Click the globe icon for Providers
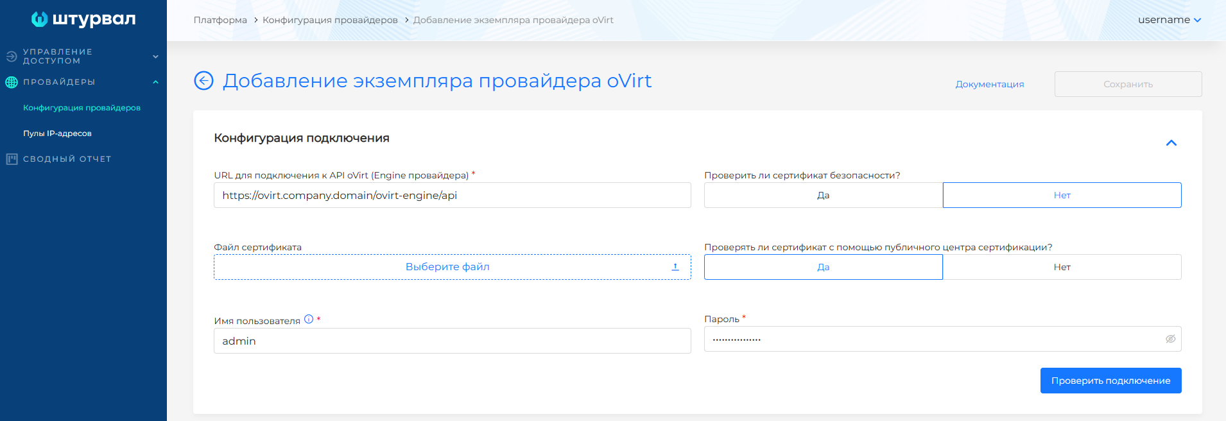 coord(12,82)
